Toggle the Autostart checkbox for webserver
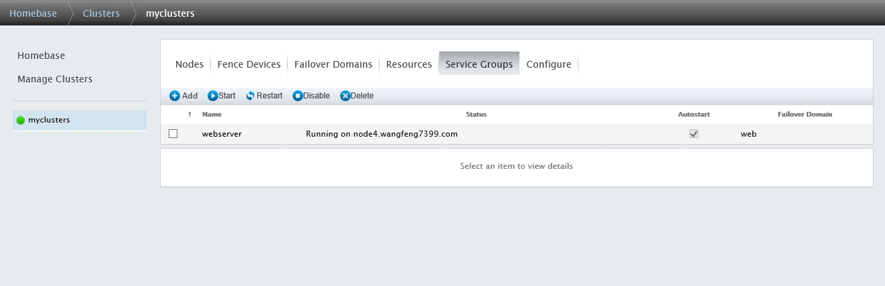This screenshot has height=286, width=885. (694, 134)
